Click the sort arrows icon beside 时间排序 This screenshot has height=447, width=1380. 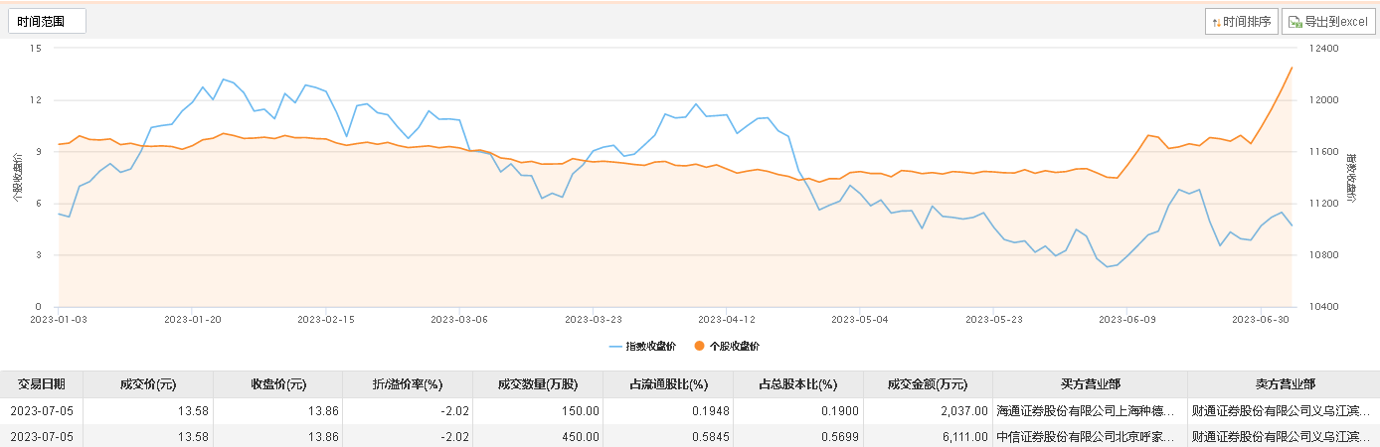(1215, 22)
